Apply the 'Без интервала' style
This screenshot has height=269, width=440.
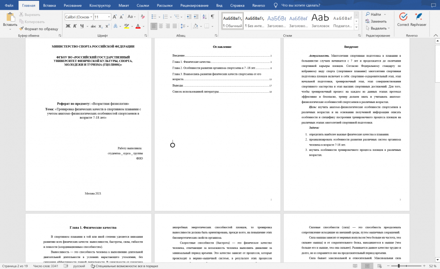(254, 21)
